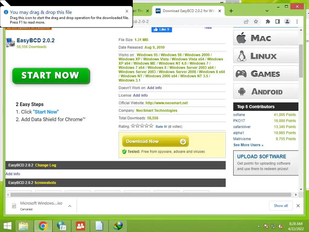Expand the Microsoft Windows iso download options
Screen dimensions: 309x232
point(70,206)
